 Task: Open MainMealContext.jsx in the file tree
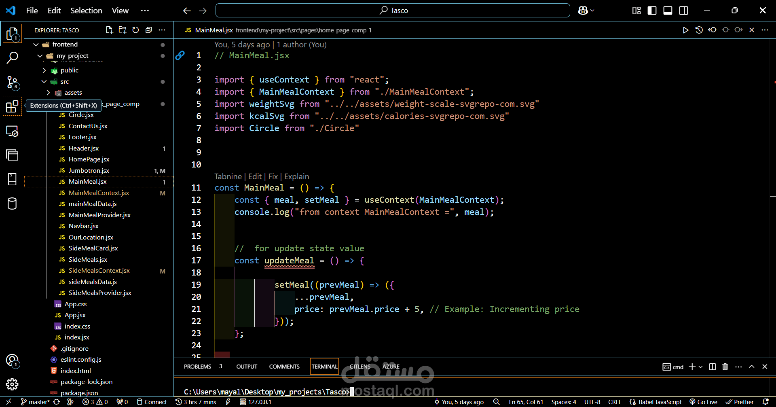click(99, 193)
